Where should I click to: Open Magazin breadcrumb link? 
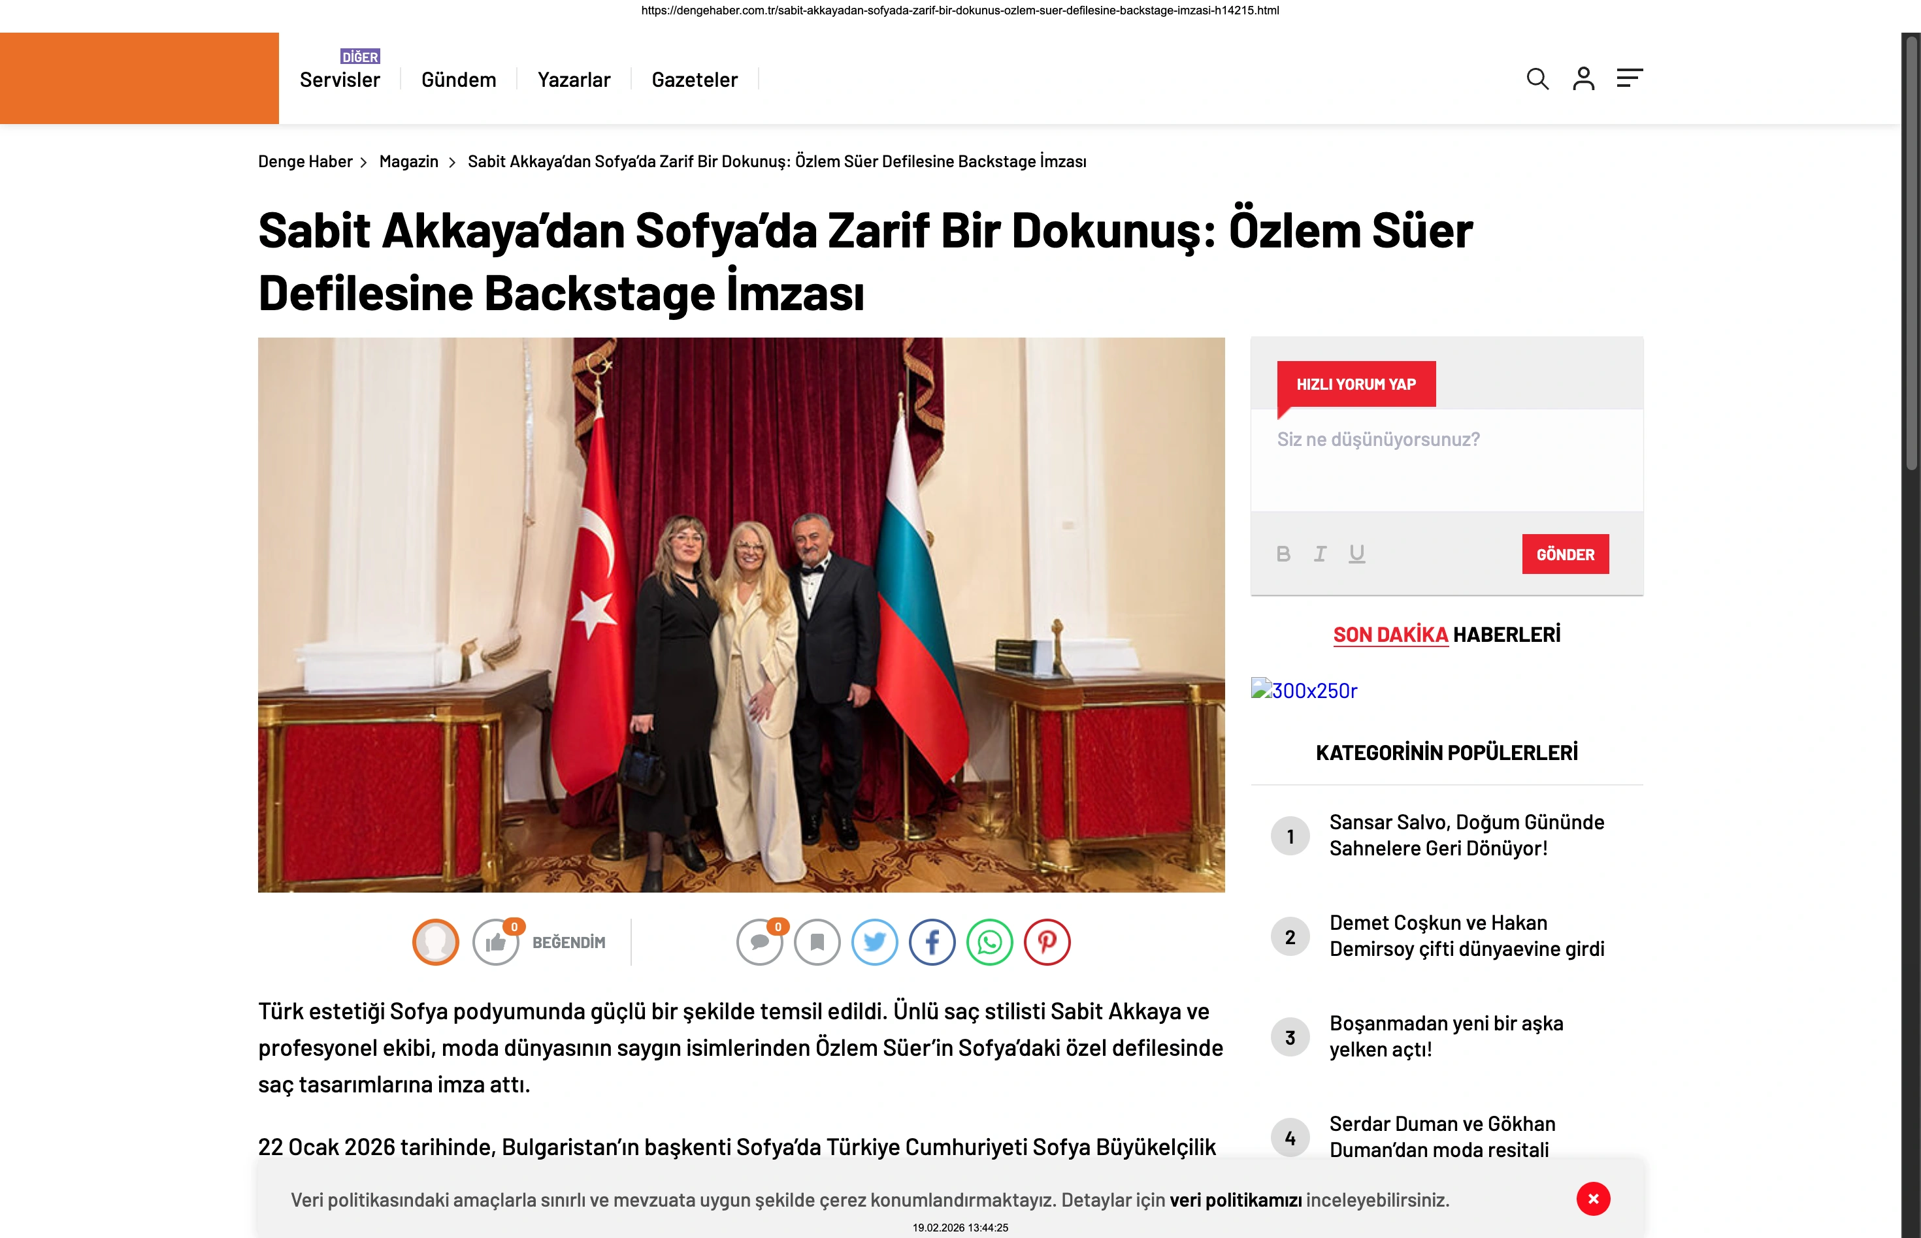coord(408,161)
